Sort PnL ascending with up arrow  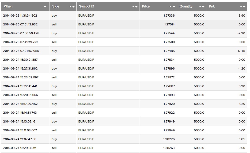[241, 7]
